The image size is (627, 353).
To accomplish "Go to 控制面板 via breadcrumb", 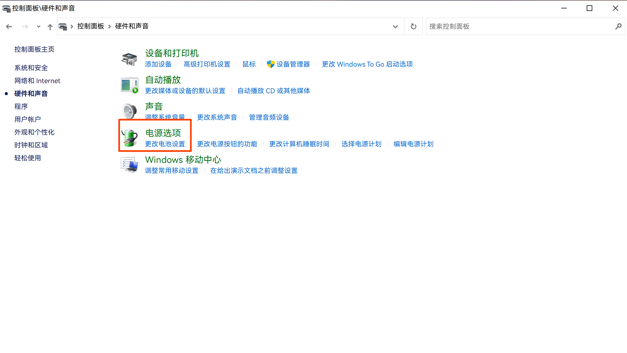I will [90, 26].
